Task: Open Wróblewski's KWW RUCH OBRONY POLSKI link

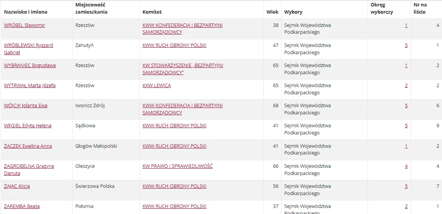Action: (x=174, y=45)
